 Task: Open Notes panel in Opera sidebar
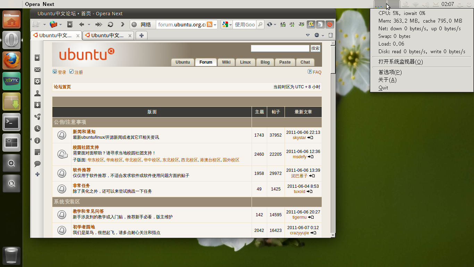coord(37,152)
